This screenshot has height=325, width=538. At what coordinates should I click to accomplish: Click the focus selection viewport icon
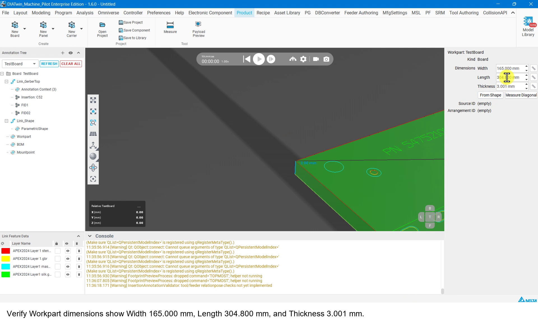pyautogui.click(x=93, y=179)
